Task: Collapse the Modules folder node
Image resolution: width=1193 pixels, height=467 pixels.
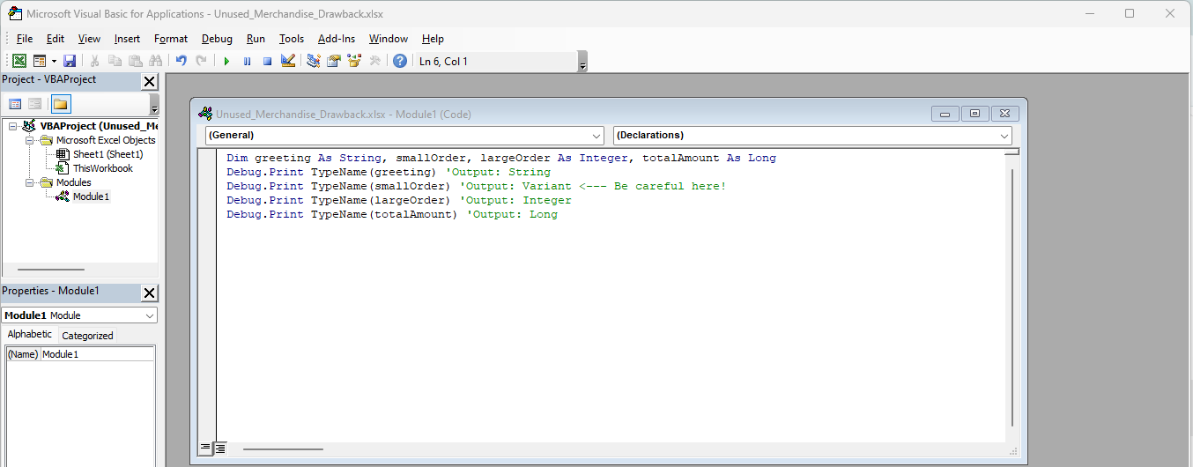Action: [x=29, y=182]
